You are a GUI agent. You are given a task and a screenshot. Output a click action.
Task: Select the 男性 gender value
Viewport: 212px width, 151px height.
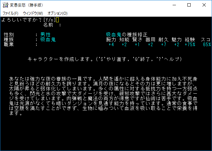point(46,35)
